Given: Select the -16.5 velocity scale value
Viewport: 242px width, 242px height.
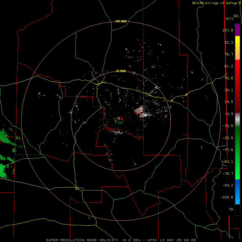Looking at the screenshot, I should tap(228, 126).
